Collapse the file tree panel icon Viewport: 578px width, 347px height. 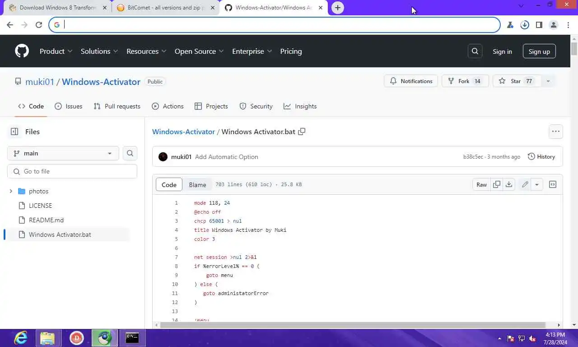pos(14,131)
